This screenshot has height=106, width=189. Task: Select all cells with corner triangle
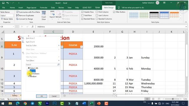3,32
